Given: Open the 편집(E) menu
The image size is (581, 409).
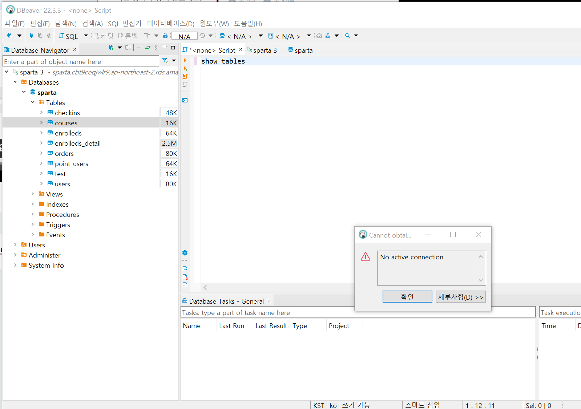Looking at the screenshot, I should click(x=40, y=24).
